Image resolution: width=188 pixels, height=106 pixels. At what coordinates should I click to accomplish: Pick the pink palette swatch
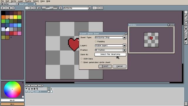click(19, 33)
